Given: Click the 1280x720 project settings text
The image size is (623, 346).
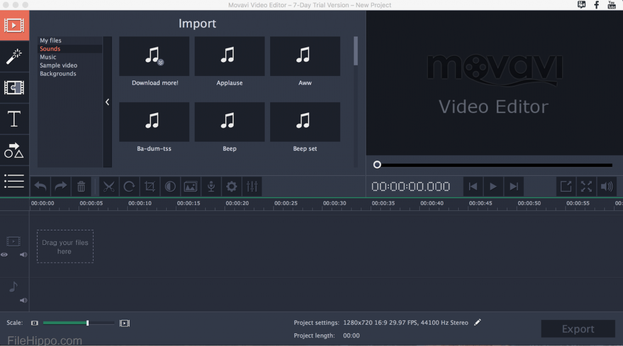Looking at the screenshot, I should click(406, 322).
